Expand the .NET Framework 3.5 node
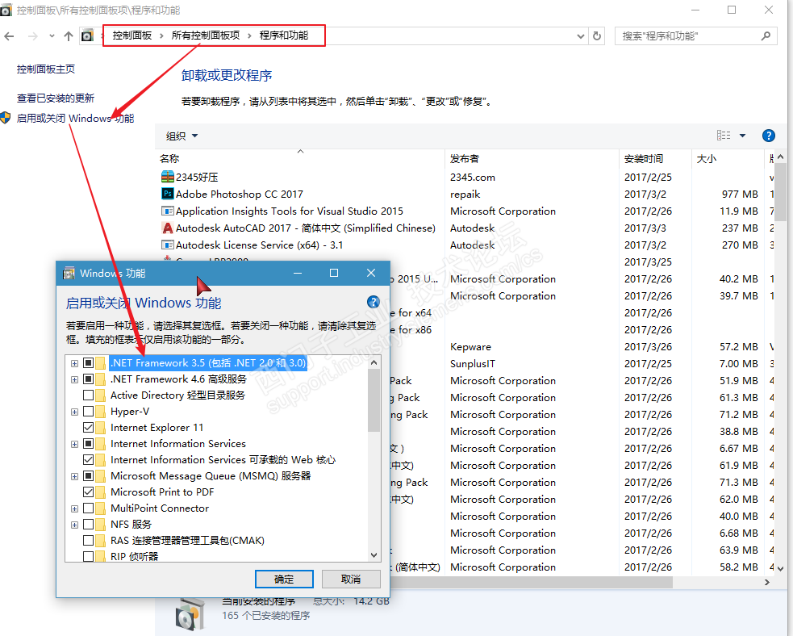Image resolution: width=793 pixels, height=636 pixels. (x=74, y=363)
